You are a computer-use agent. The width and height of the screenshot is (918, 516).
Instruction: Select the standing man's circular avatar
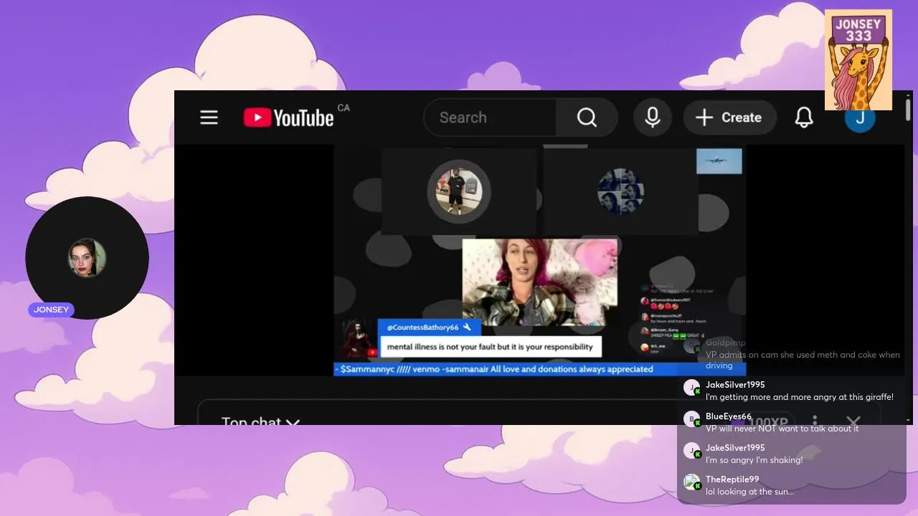tap(459, 191)
